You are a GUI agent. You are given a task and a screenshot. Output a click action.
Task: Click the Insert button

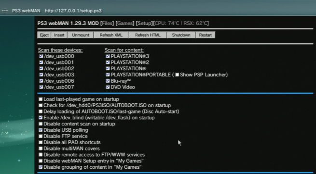tap(59, 35)
